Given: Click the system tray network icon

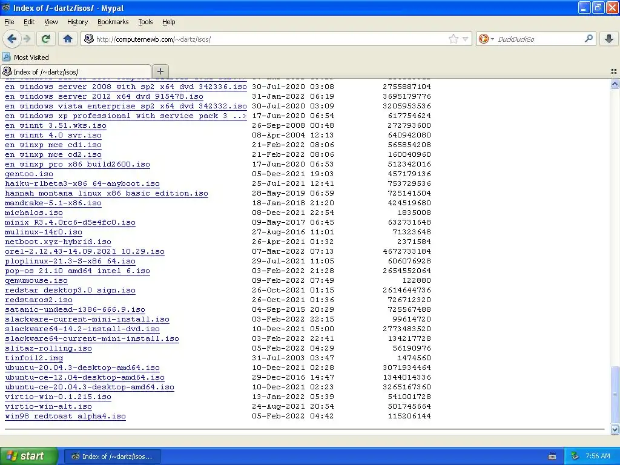Looking at the screenshot, I should point(575,457).
